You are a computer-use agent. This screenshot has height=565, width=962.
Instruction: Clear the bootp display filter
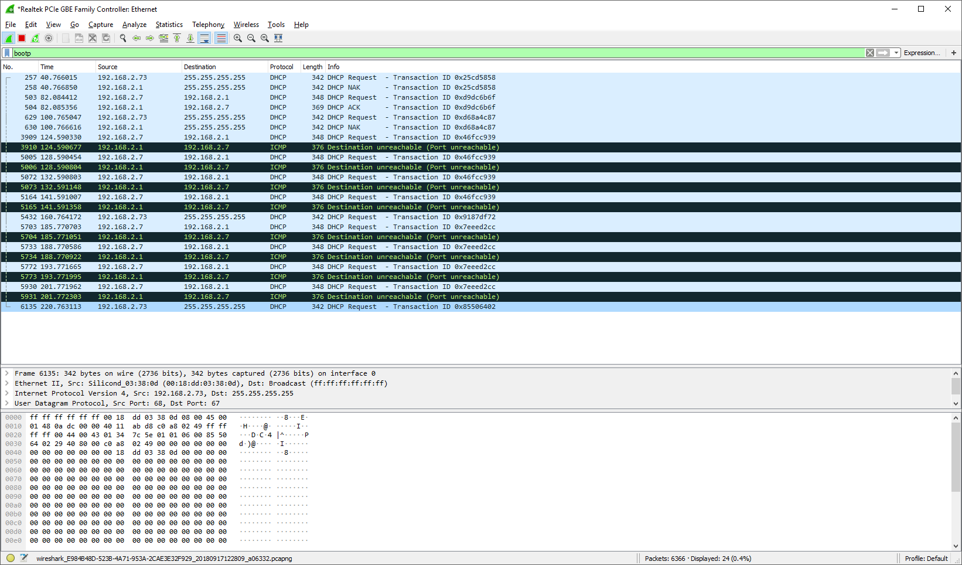[870, 53]
